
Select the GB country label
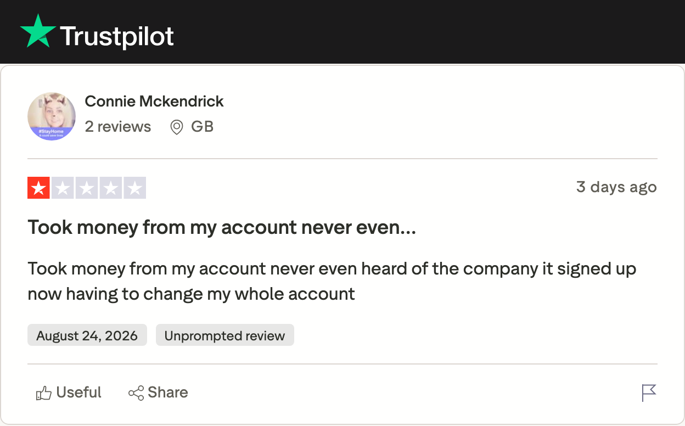click(202, 127)
